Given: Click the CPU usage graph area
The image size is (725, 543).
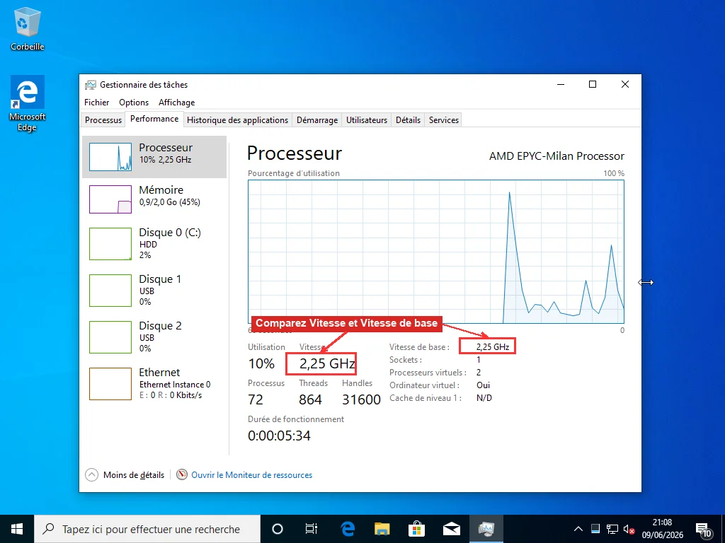Looking at the screenshot, I should 436,252.
